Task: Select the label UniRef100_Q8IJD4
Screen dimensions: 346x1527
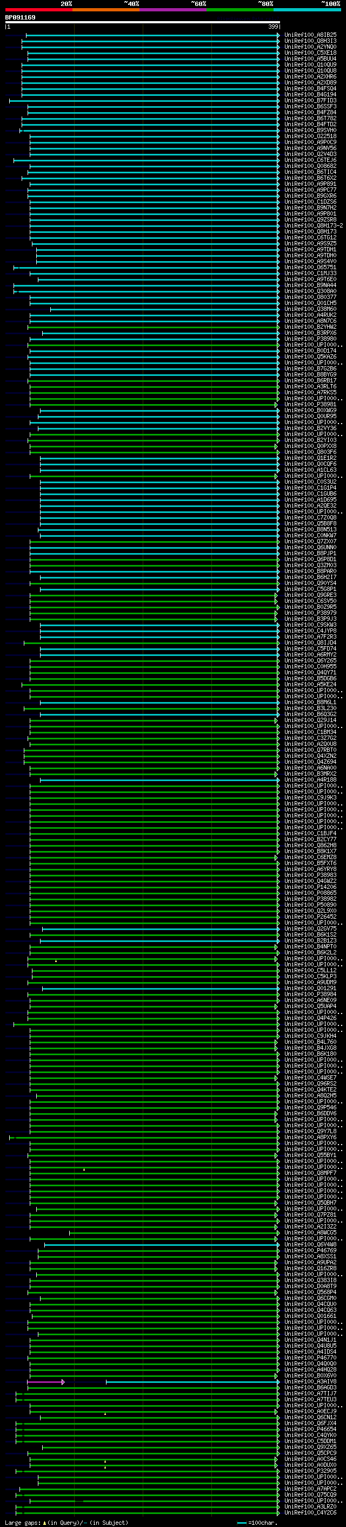Action: click(x=310, y=642)
